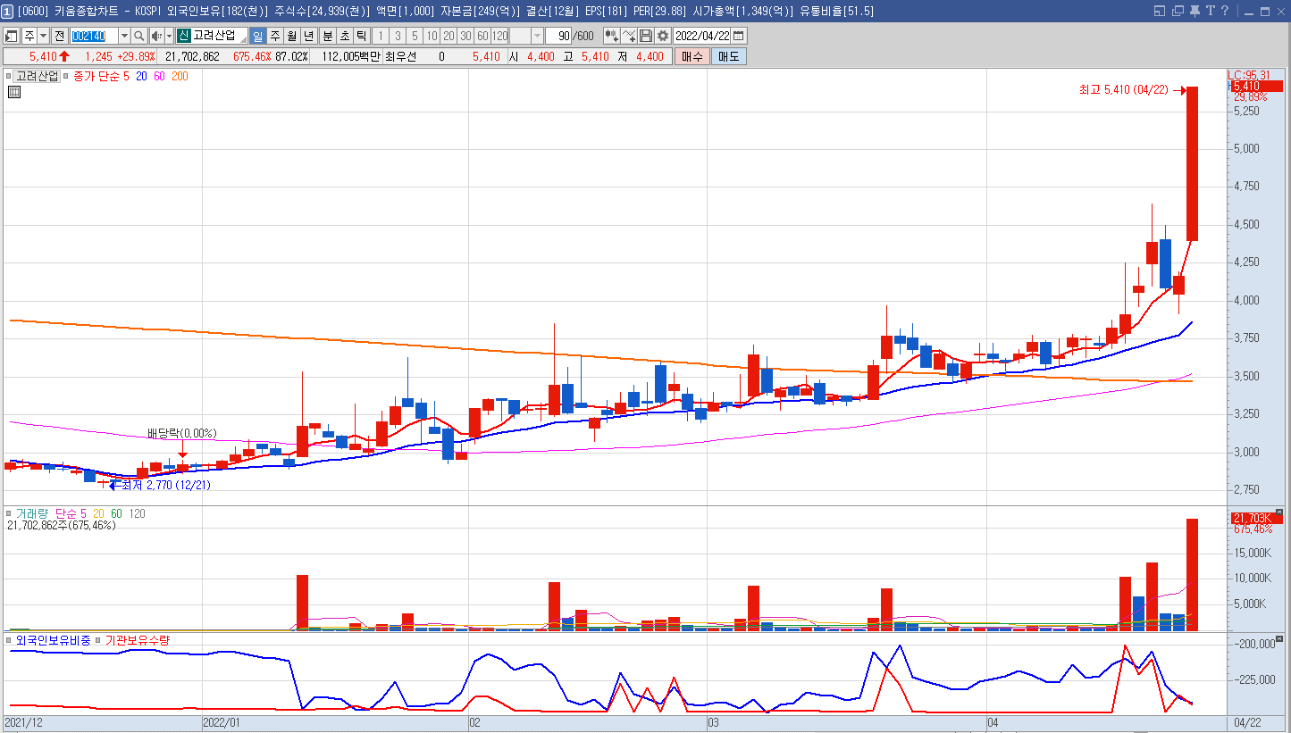1291x733 pixels.
Task: Select the 120 interval button
Action: click(499, 36)
